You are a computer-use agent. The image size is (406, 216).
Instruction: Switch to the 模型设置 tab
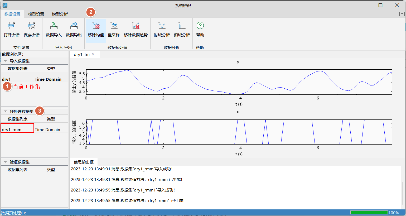36,14
